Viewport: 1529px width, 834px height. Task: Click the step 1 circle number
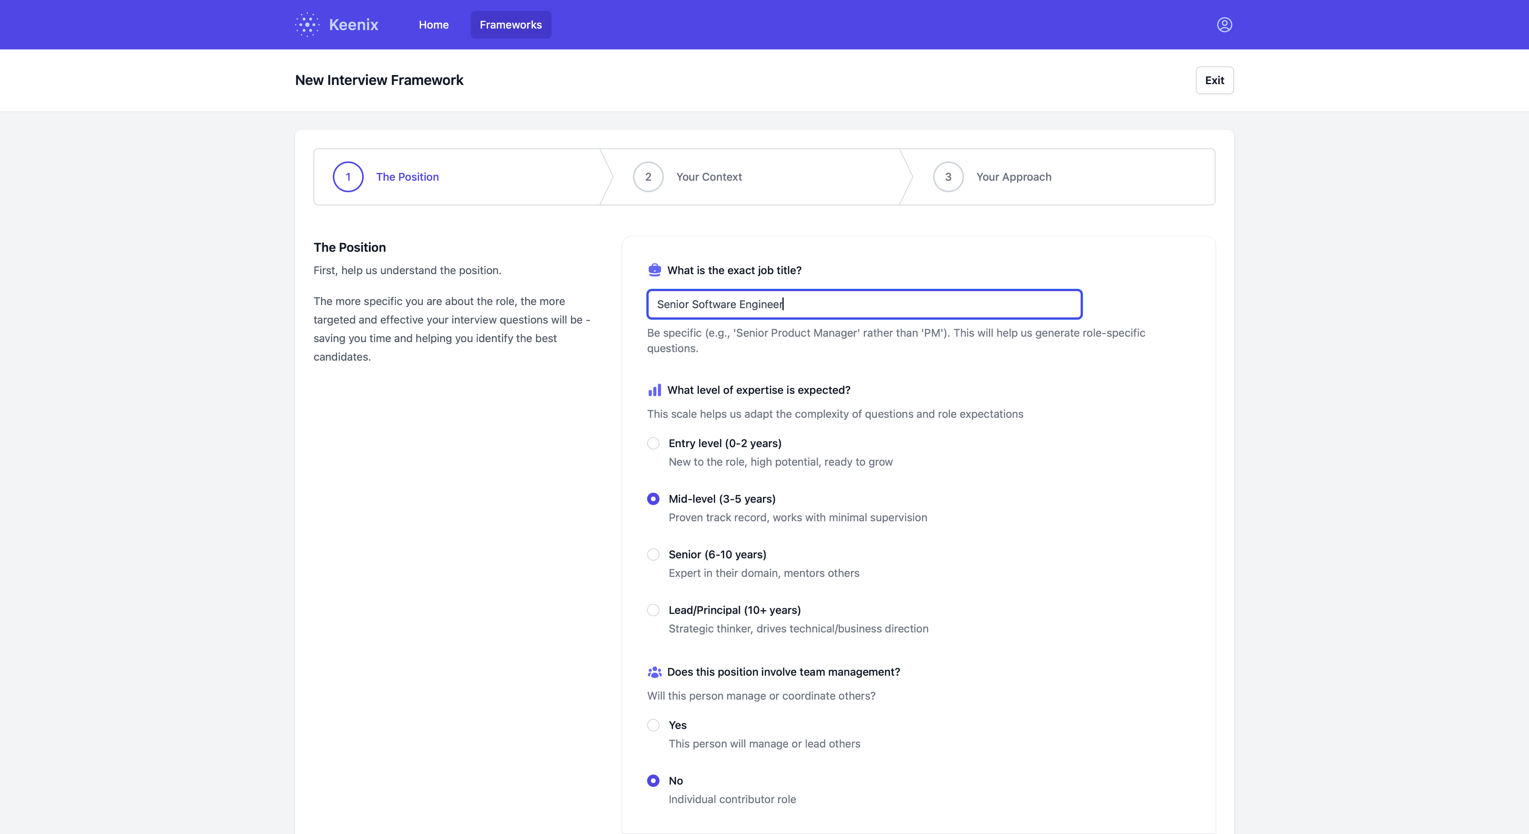pos(348,177)
